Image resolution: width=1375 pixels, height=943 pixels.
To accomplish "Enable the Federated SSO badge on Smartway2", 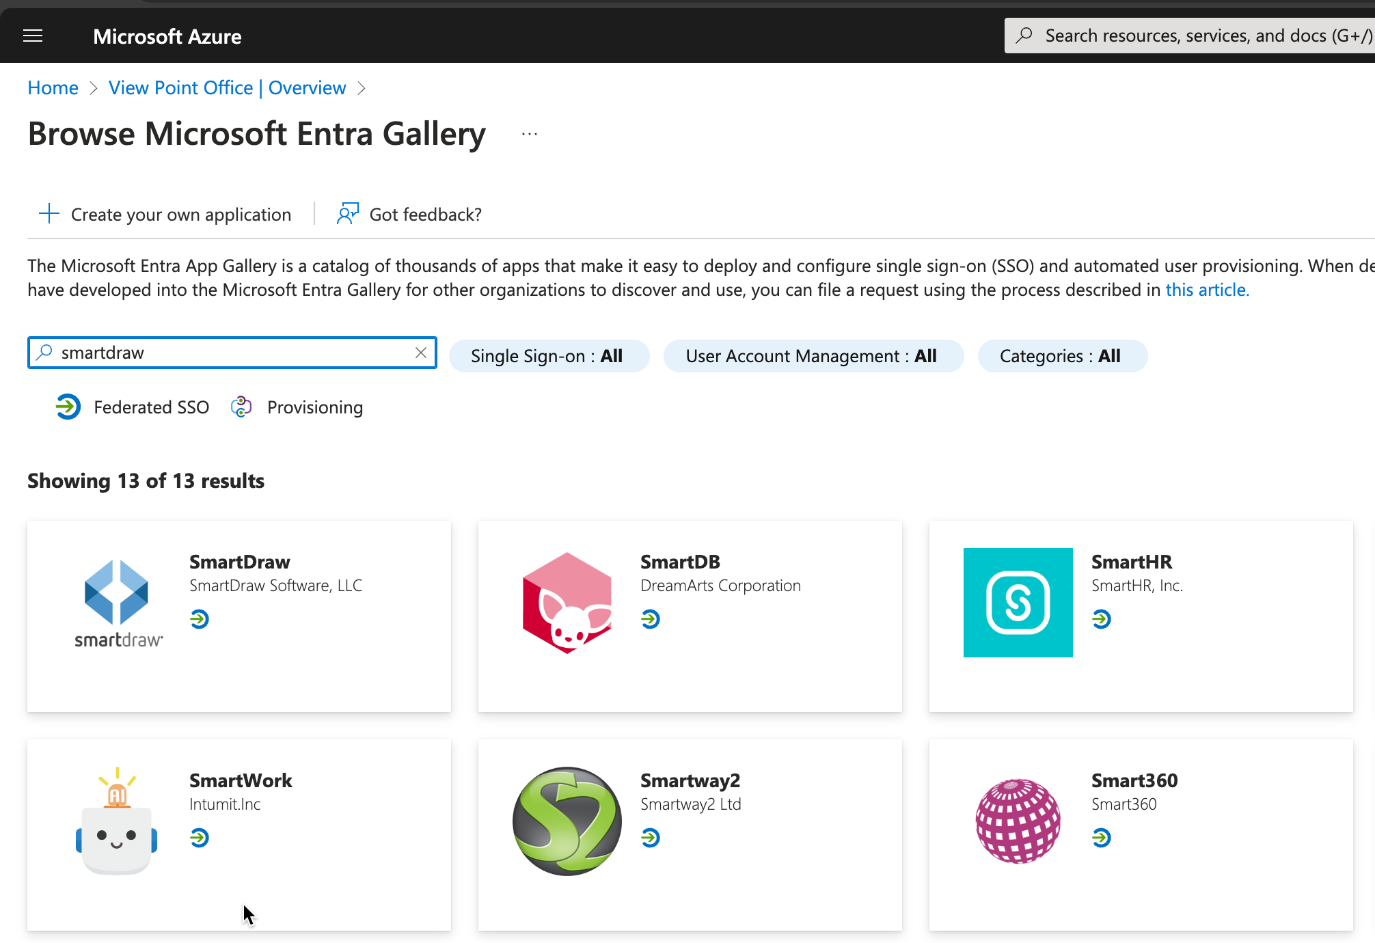I will 651,838.
